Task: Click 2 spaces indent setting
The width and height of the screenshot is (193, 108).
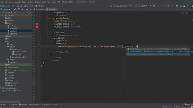Action: (183, 107)
